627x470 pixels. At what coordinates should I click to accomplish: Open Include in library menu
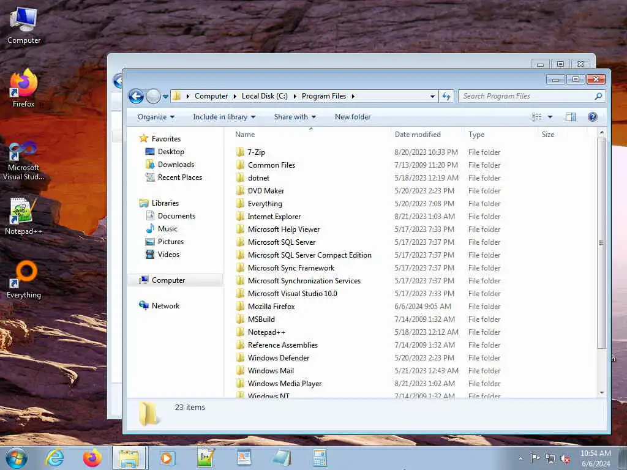pos(224,117)
